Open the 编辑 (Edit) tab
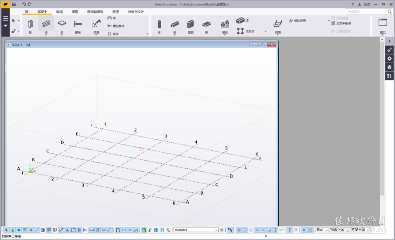The height and width of the screenshot is (240, 395). (59, 12)
